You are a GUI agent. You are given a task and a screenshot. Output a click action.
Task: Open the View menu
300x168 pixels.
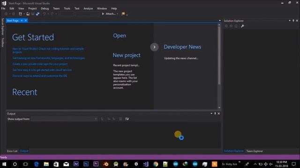pos(21,8)
